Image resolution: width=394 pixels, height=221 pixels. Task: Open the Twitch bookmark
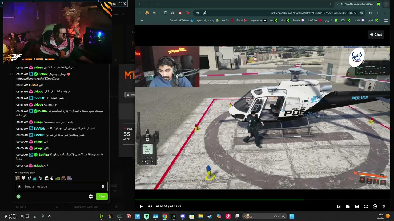point(298,21)
